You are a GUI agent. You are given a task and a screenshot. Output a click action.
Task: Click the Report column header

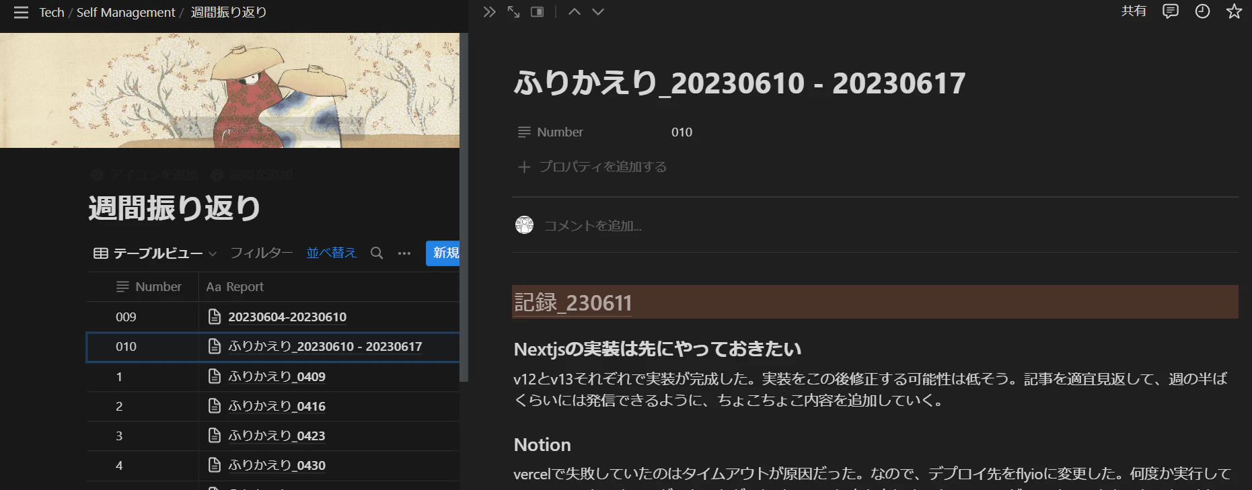click(329, 287)
